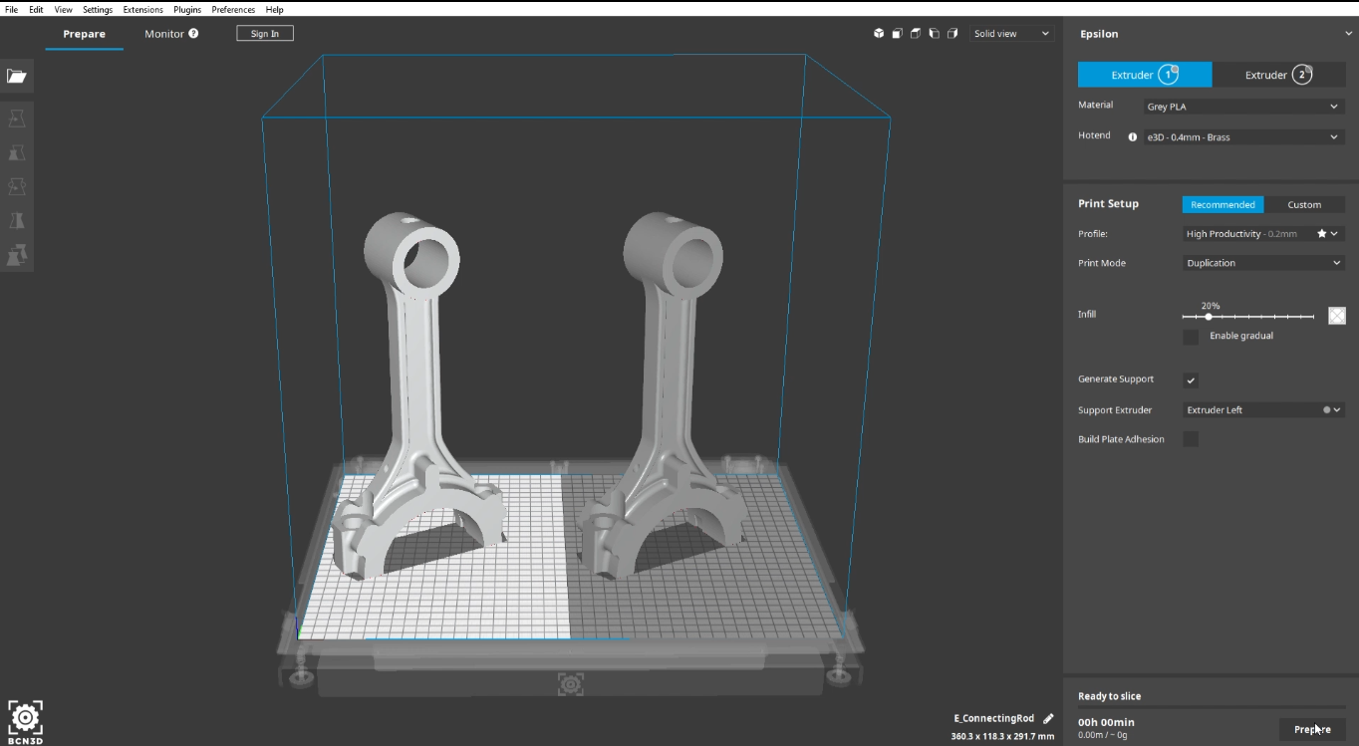Viewport: 1359px width, 746px height.
Task: Open the Preferences menu
Action: (233, 9)
